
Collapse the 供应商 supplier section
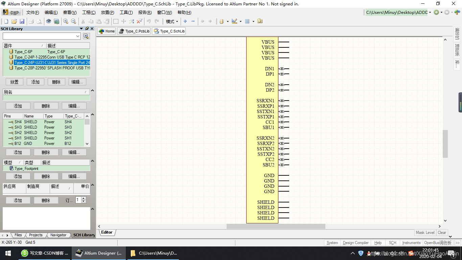tap(92, 185)
